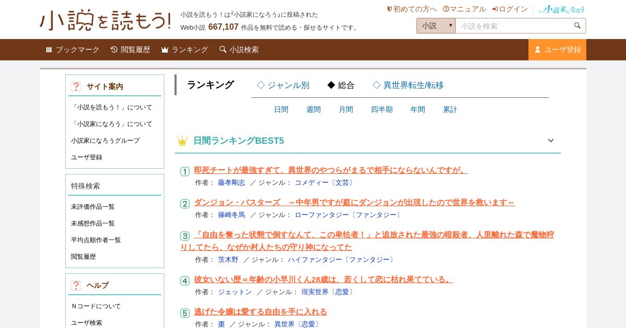Open the マニュアル help link
Image resolution: width=626 pixels, height=328 pixels.
coord(464,9)
